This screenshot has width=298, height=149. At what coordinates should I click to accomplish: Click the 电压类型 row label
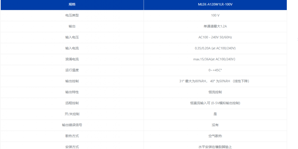coord(72,15)
